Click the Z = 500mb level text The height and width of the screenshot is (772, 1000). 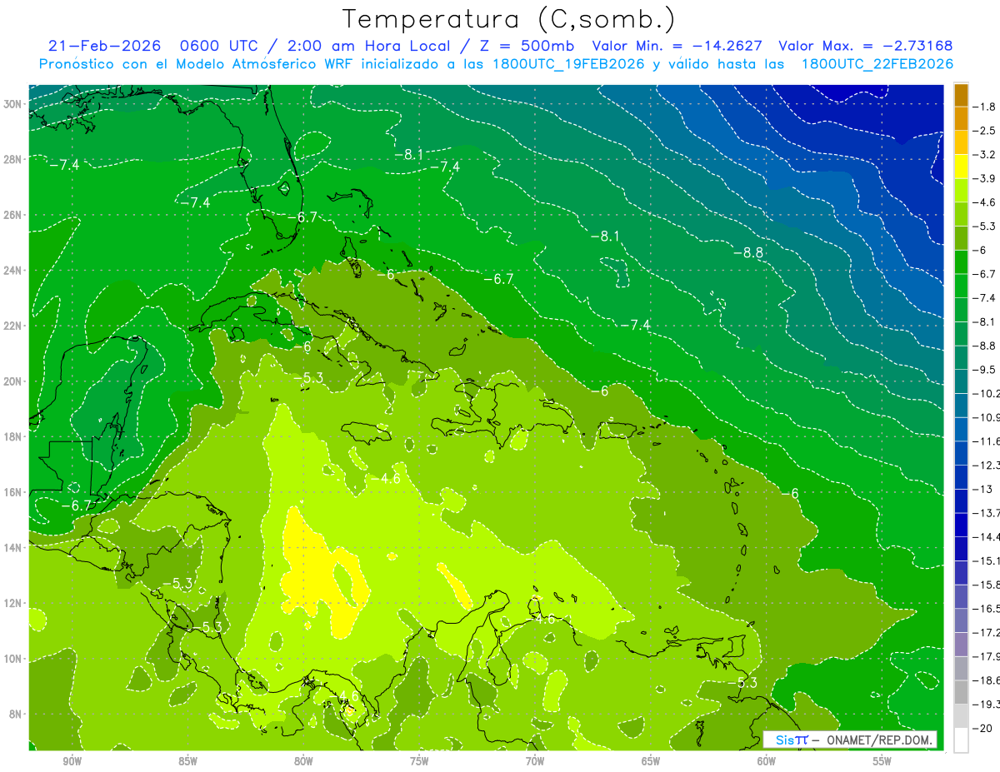[x=524, y=46]
